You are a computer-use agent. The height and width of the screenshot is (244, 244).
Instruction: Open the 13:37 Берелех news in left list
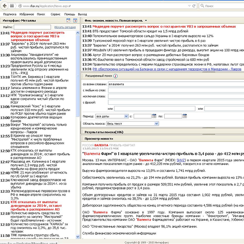tap(40, 47)
